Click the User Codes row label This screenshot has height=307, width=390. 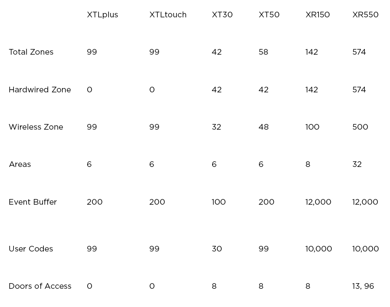click(31, 249)
